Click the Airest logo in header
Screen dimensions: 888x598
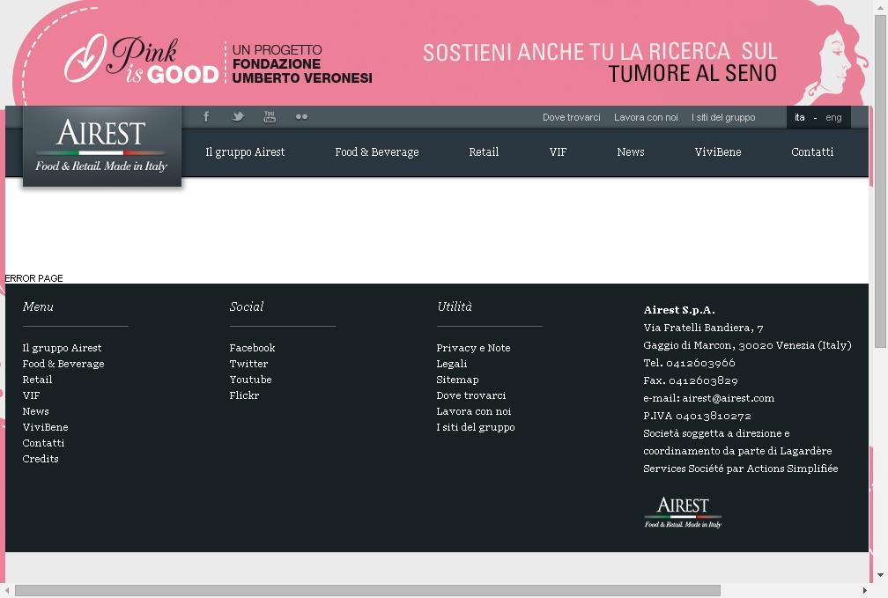(102, 145)
